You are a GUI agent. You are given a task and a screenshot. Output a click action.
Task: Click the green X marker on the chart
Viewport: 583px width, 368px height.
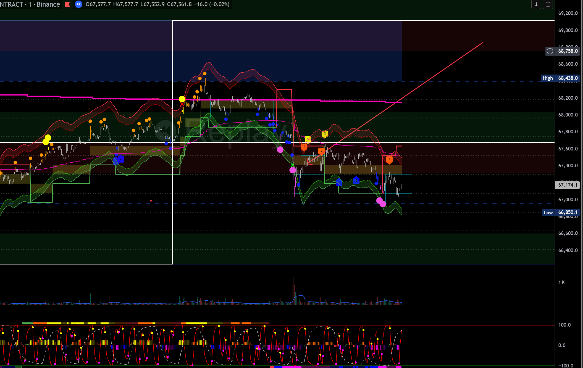293,165
